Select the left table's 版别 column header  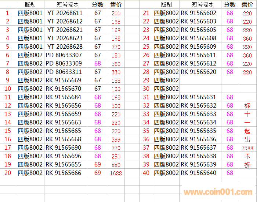coord(30,5)
